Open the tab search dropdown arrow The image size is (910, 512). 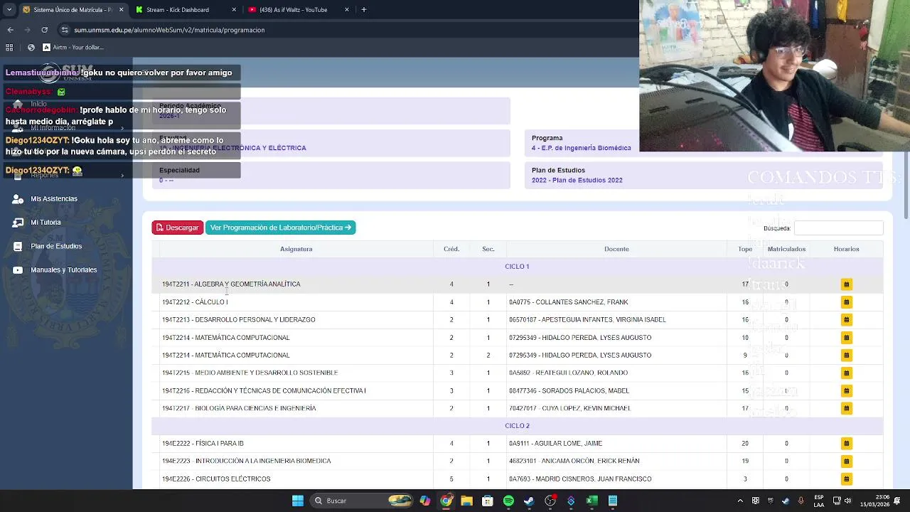tap(9, 10)
